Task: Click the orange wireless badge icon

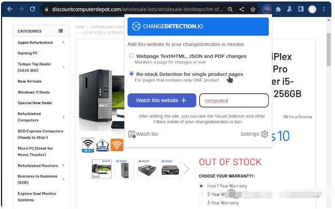Action: (x=117, y=145)
